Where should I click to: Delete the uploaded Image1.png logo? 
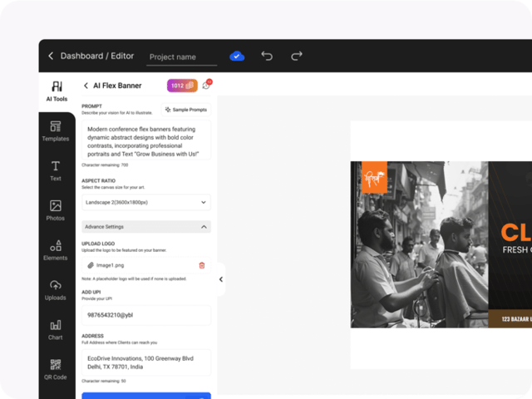tap(202, 265)
